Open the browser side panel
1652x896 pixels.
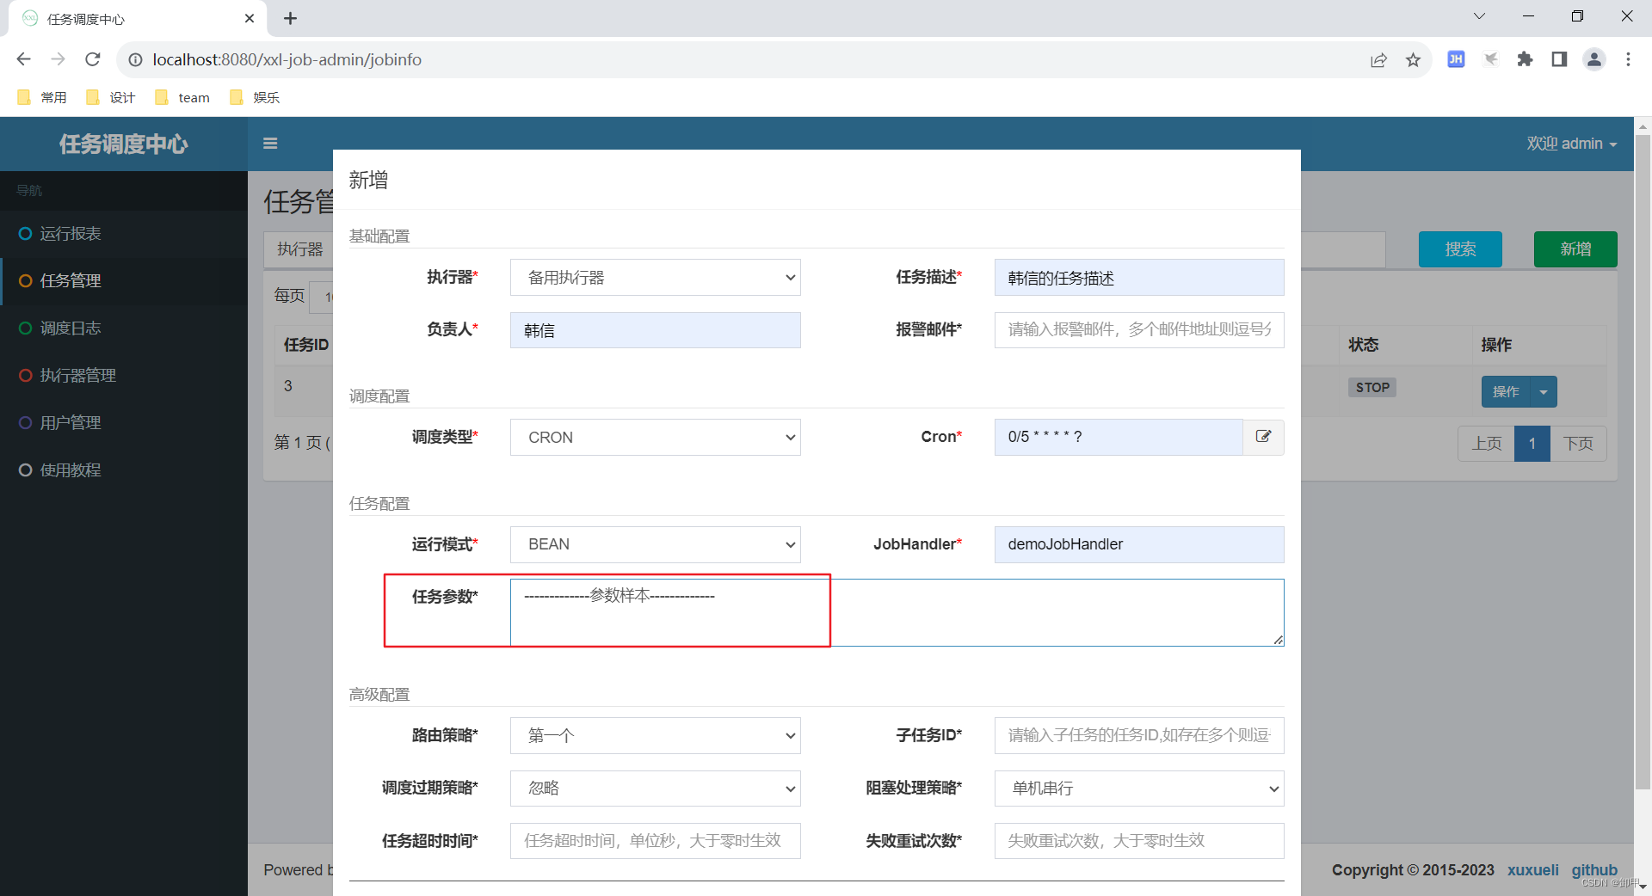pos(1559,59)
